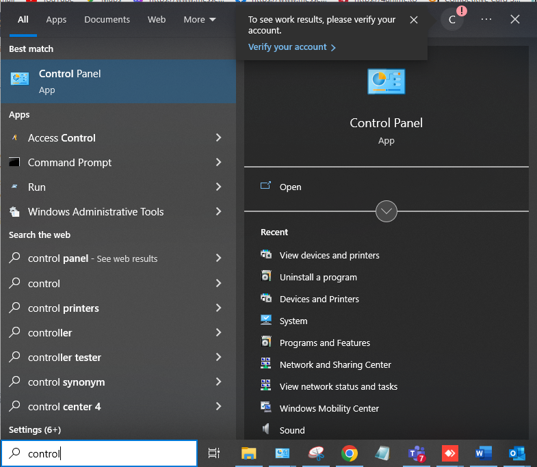Screen dimensions: 537x467
Task: Dismiss the verify account notification
Action: coord(414,20)
